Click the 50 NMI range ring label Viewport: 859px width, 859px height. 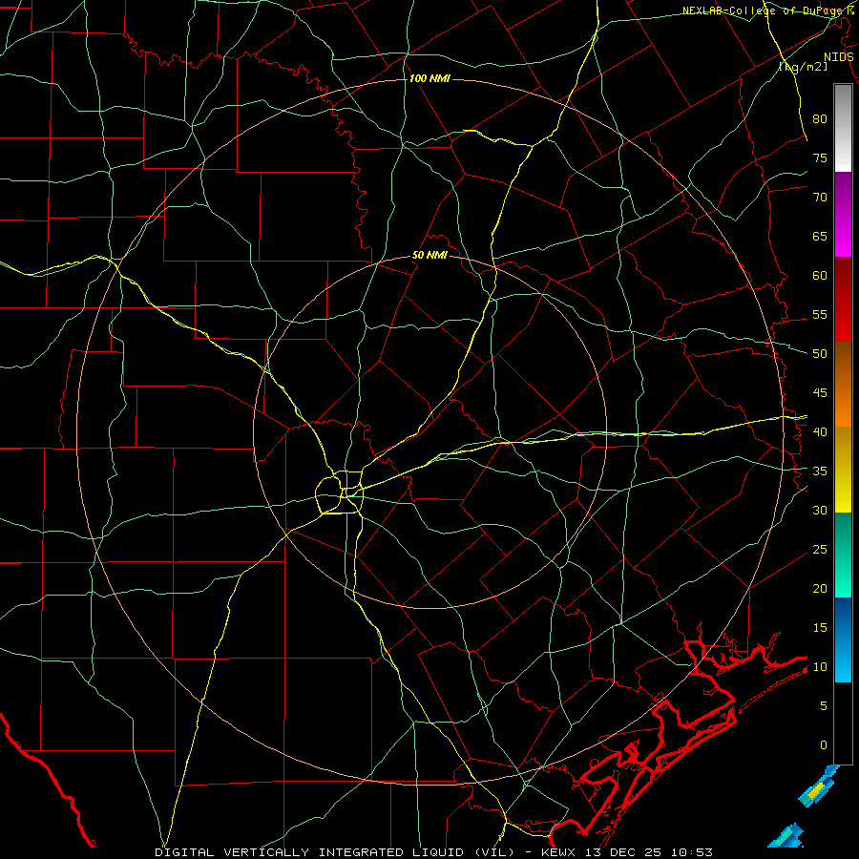coord(429,255)
